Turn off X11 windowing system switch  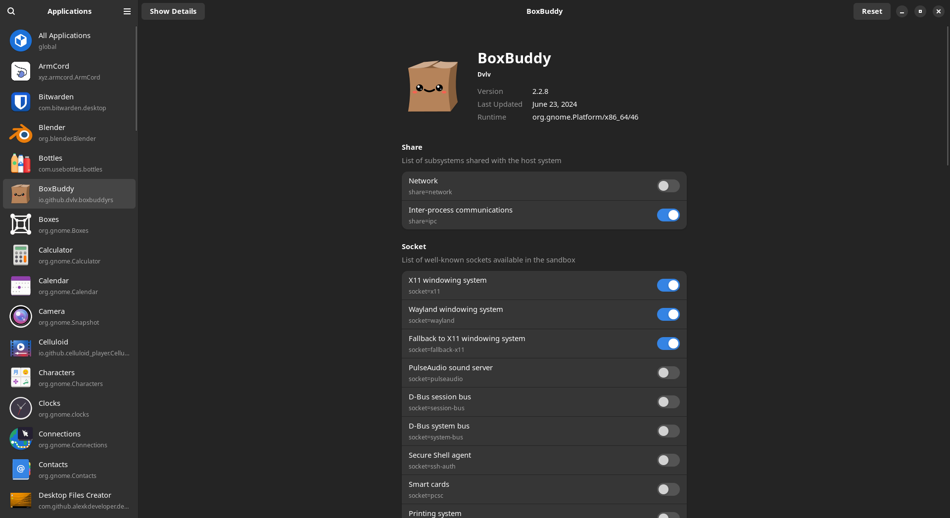(668, 285)
